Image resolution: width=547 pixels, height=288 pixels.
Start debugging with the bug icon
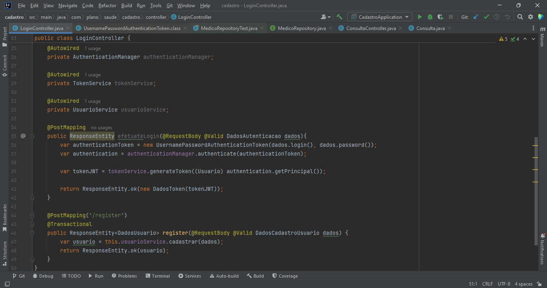click(x=430, y=17)
